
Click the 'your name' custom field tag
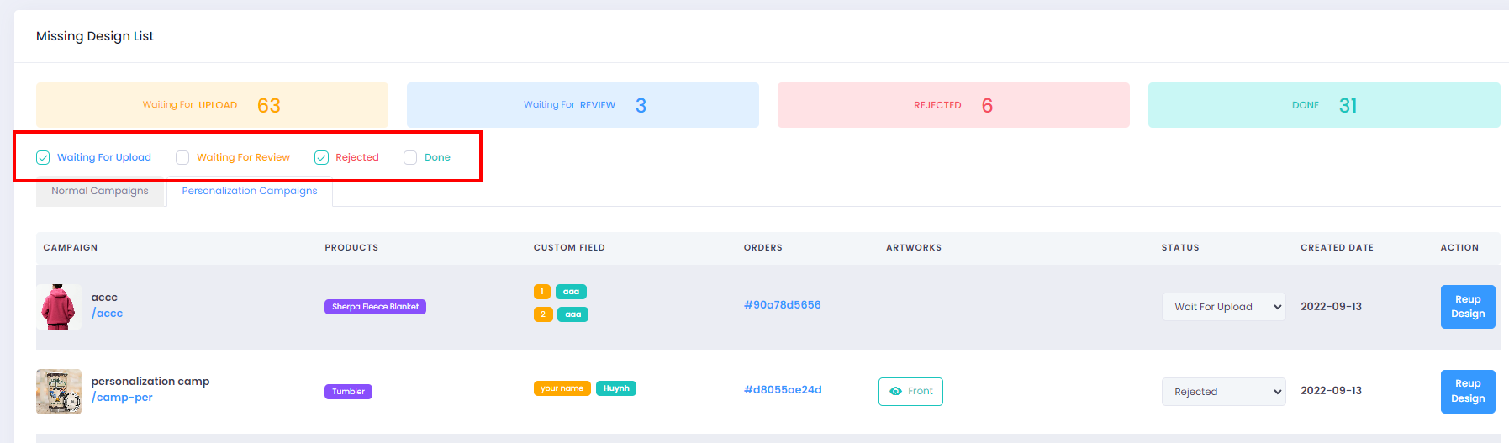pos(562,388)
